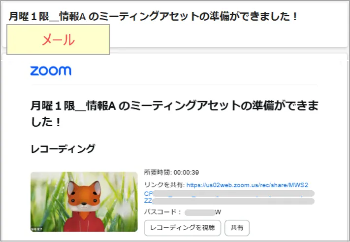Click the 共有 button
This screenshot has height=242, width=350.
237,228
